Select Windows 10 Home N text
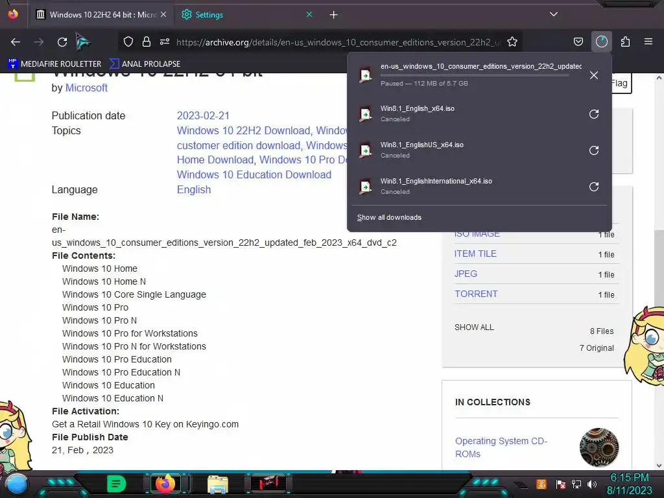This screenshot has height=498, width=664. coord(104,281)
